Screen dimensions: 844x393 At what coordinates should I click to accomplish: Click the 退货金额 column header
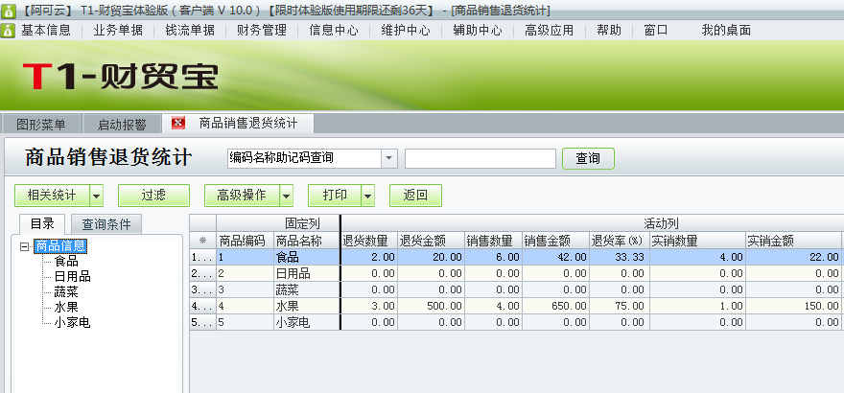[x=432, y=241]
